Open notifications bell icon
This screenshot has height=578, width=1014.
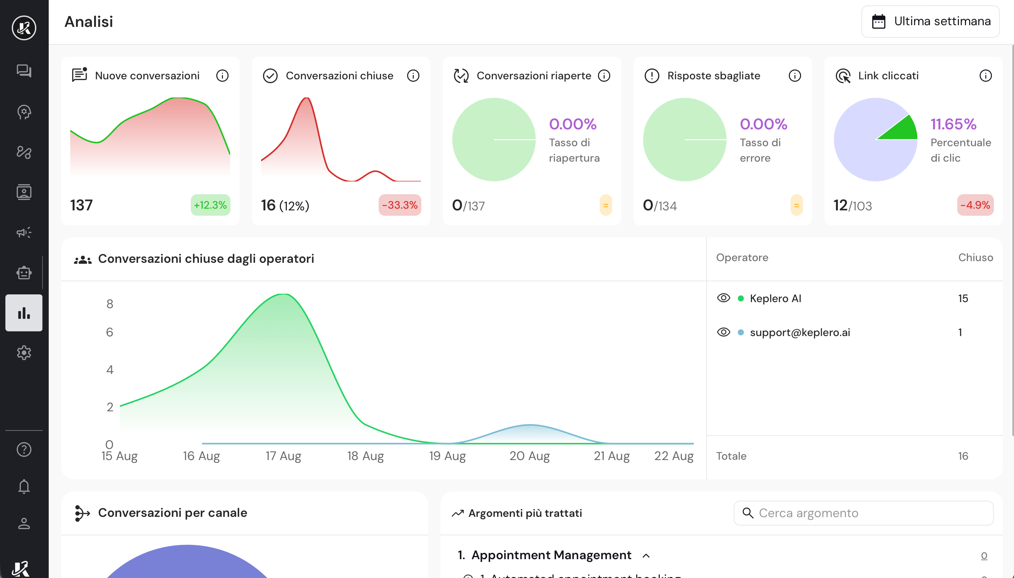pyautogui.click(x=24, y=486)
